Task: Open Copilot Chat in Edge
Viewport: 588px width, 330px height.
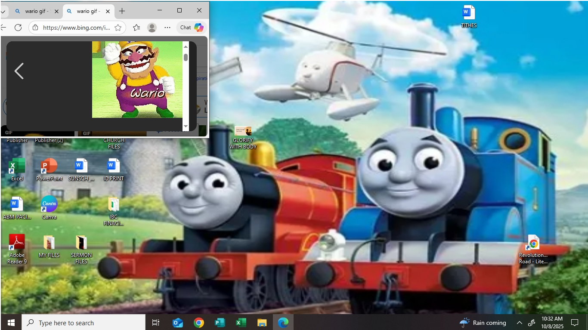Action: (x=192, y=28)
